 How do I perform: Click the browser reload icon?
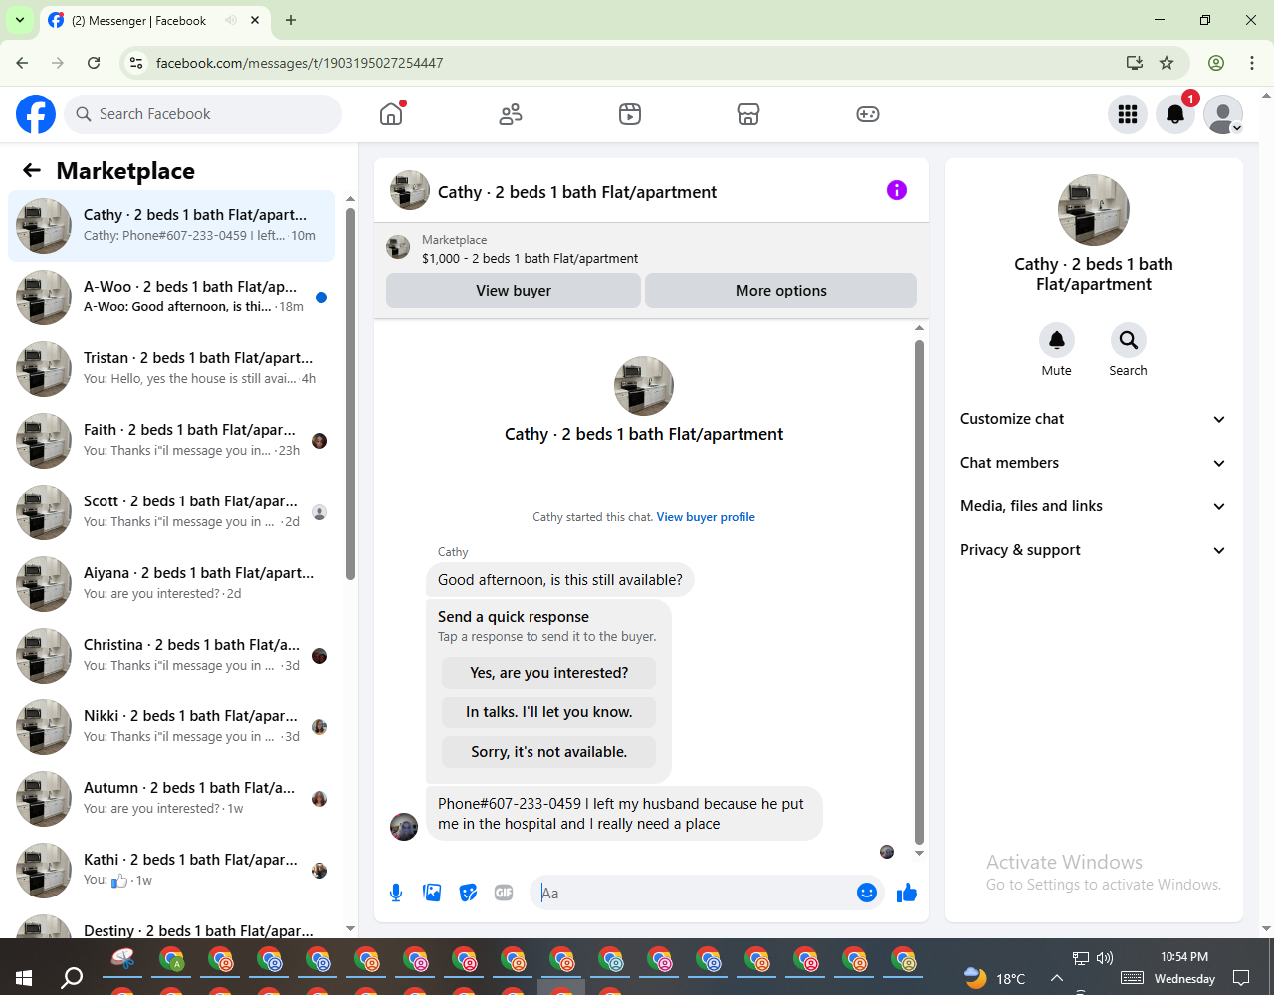(94, 63)
